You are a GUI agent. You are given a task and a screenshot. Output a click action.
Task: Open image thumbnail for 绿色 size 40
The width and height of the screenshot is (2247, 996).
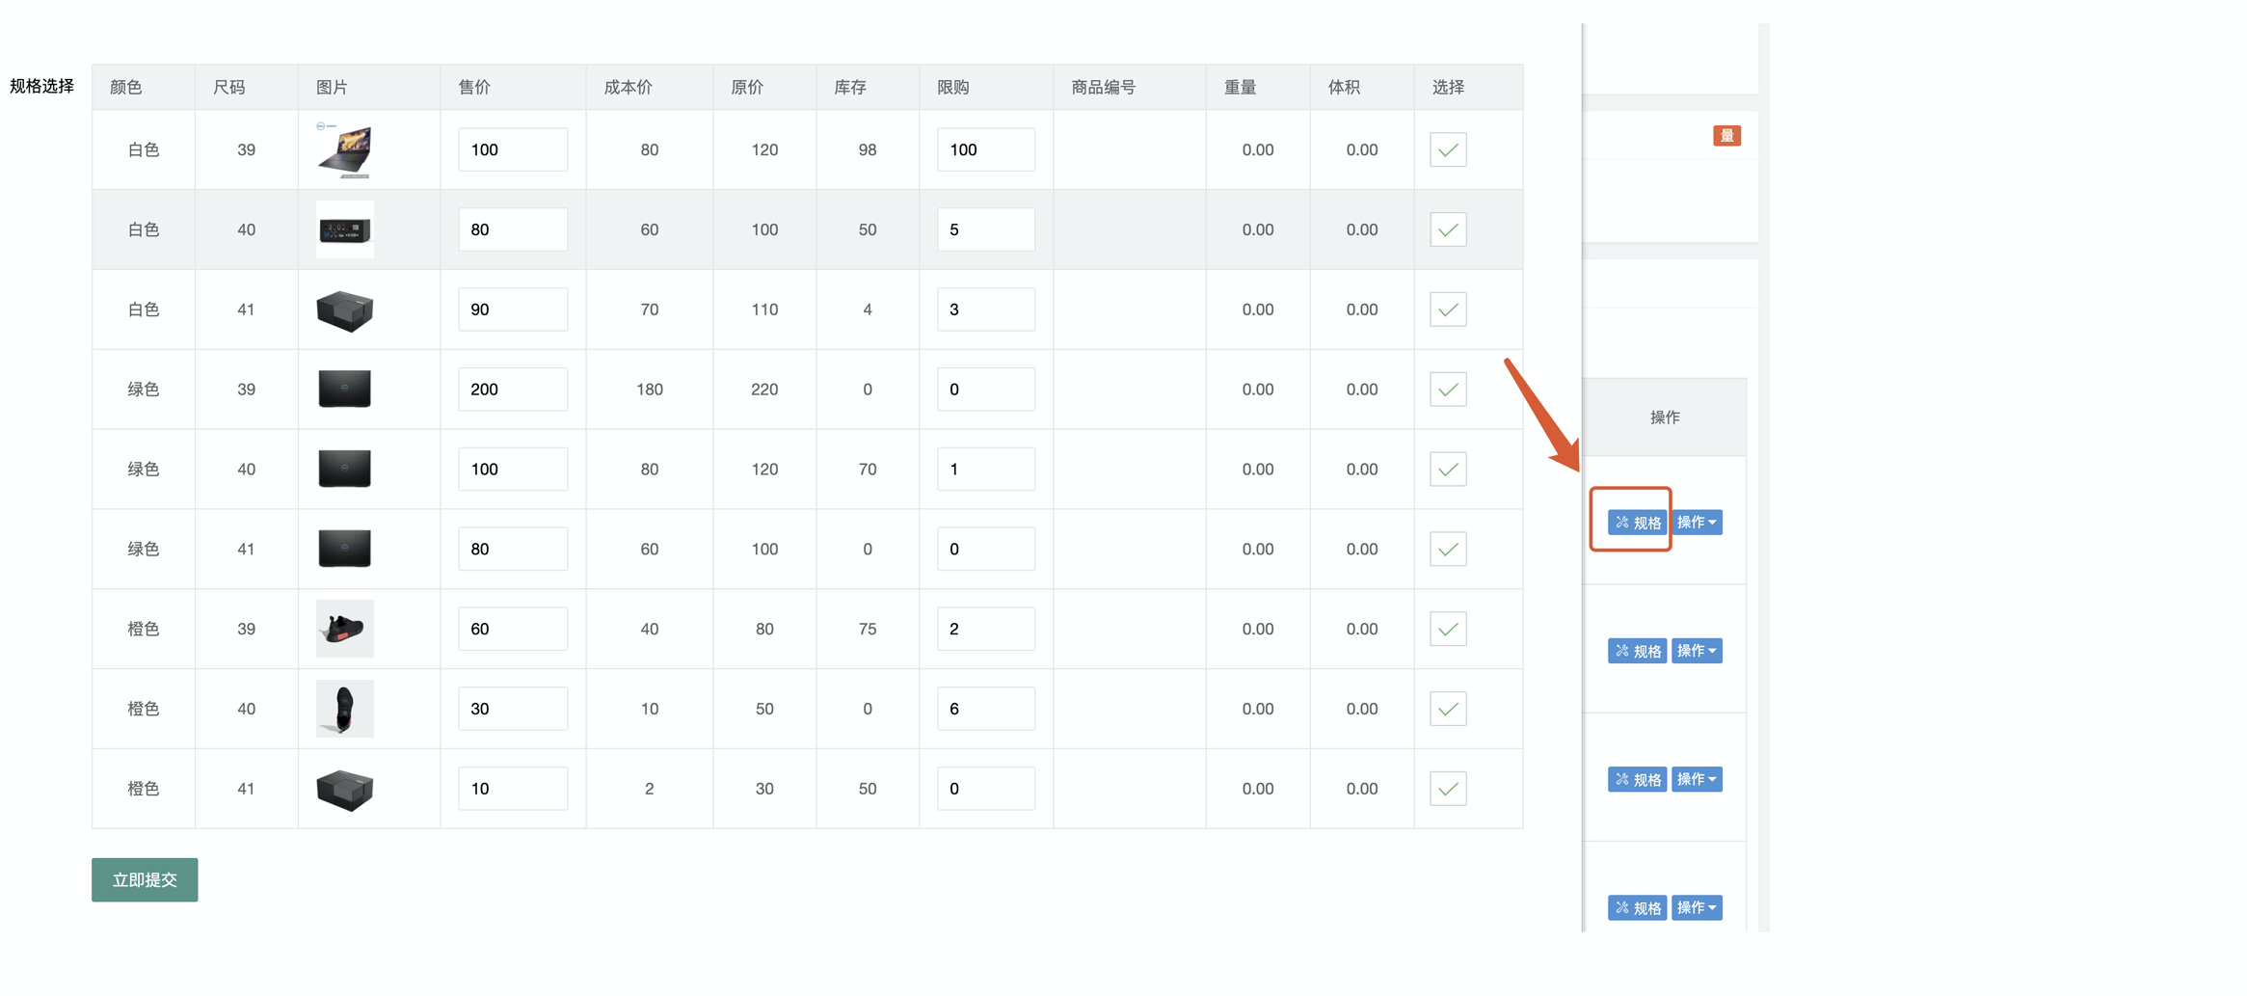(344, 470)
